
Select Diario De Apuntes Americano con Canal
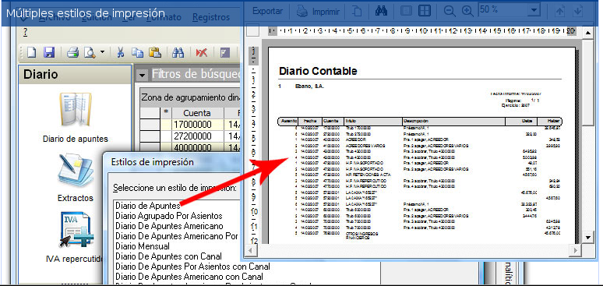pos(189,277)
